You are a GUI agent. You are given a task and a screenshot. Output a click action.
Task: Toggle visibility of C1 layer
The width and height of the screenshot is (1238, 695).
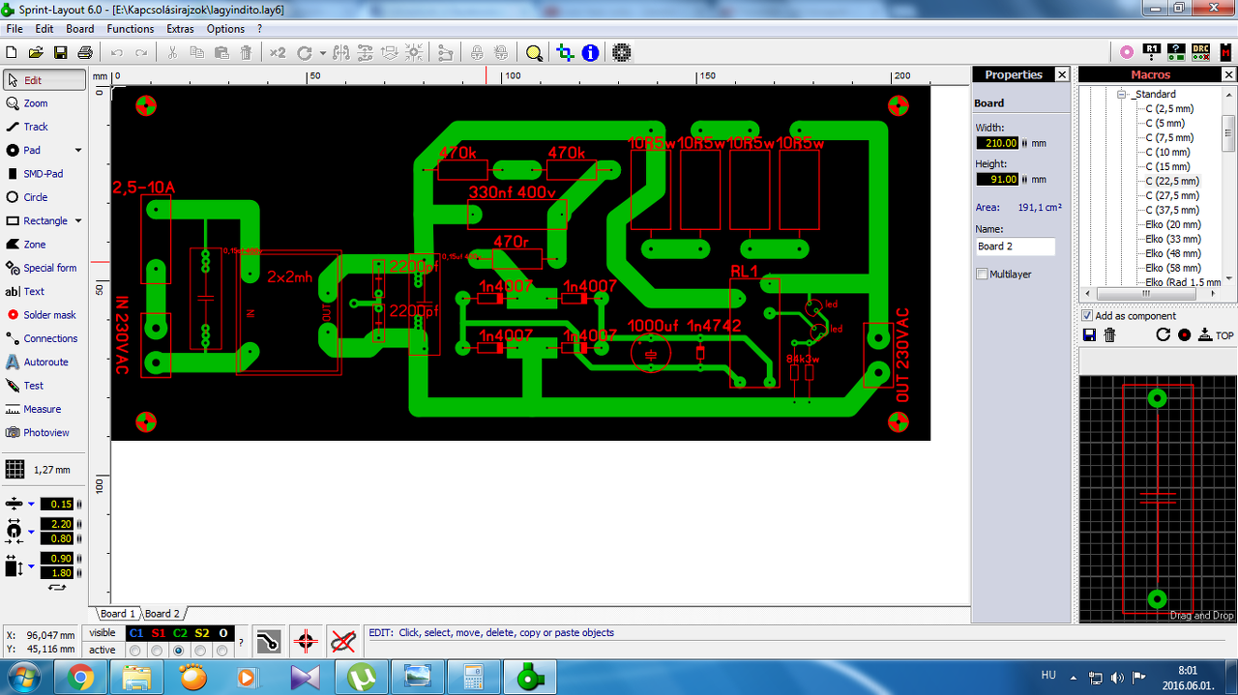(135, 633)
